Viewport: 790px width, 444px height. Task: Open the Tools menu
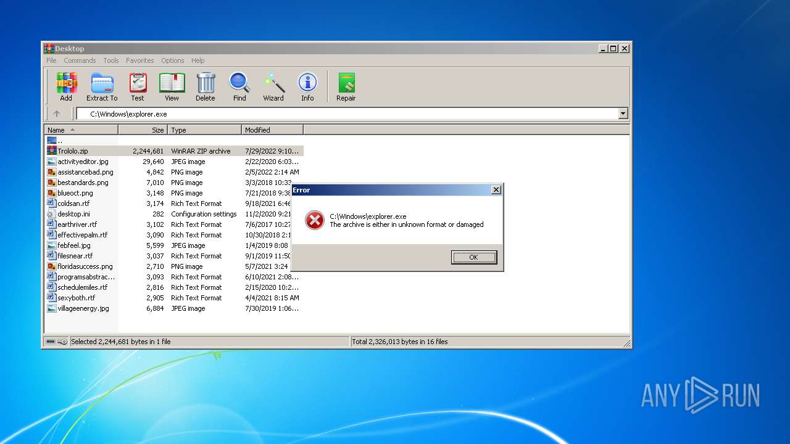click(111, 60)
